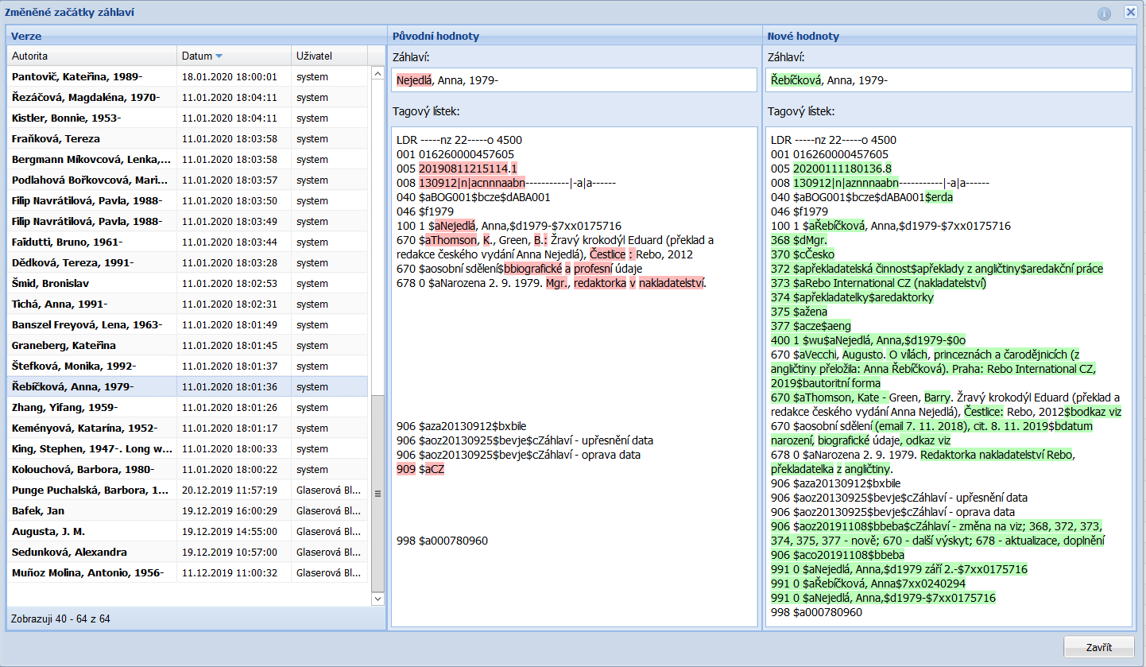Click the new Záhlaví field with Řebíčková
This screenshot has width=1146, height=667.
point(948,80)
